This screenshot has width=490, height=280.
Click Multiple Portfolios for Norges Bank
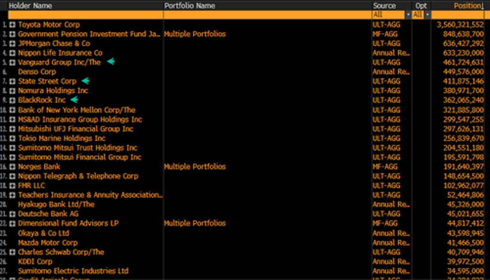tap(195, 167)
